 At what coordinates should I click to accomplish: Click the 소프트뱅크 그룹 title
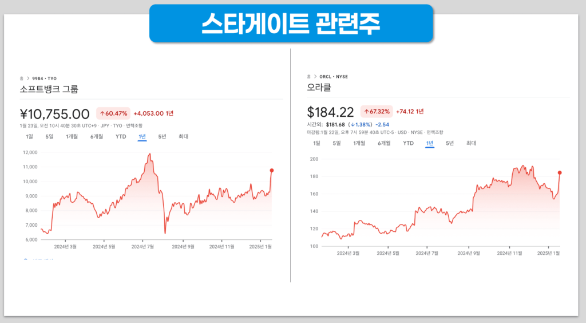pyautogui.click(x=49, y=89)
